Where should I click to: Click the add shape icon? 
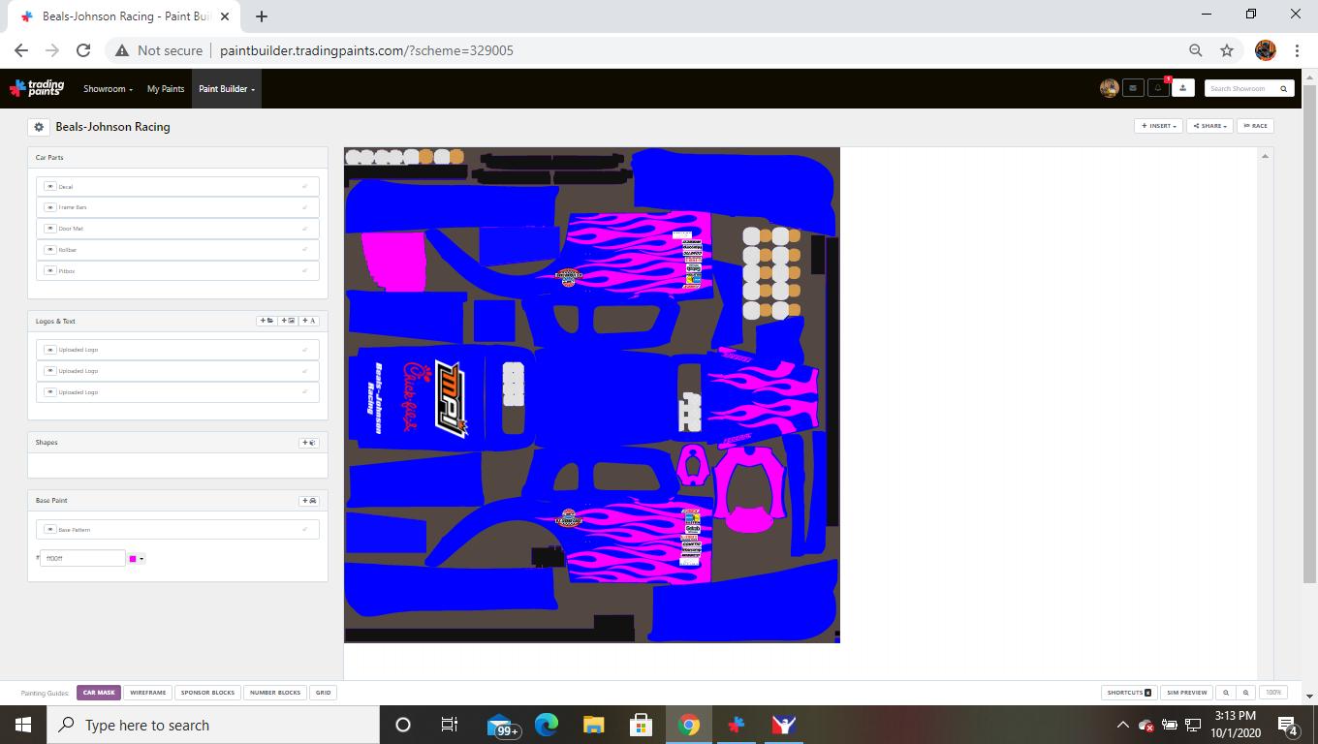coord(309,443)
